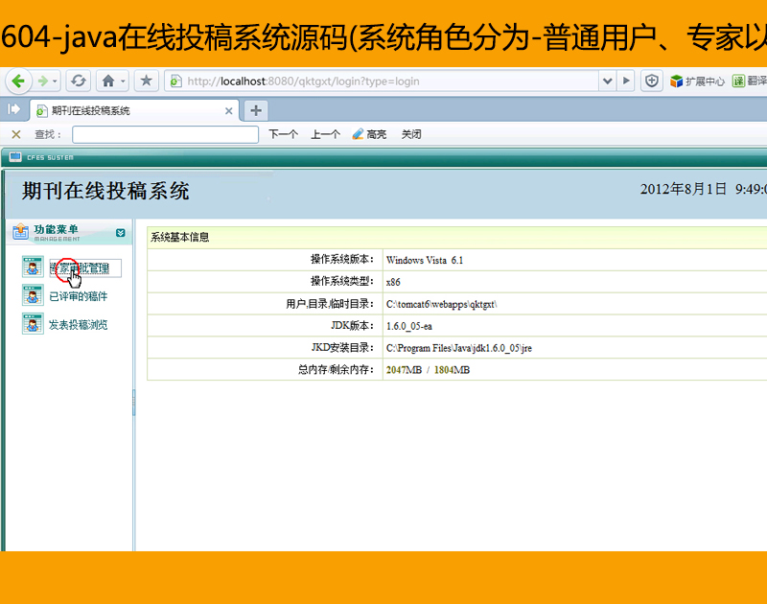Screen dimensions: 767x604
Task: Open the address bar history dropdown
Action: (608, 81)
